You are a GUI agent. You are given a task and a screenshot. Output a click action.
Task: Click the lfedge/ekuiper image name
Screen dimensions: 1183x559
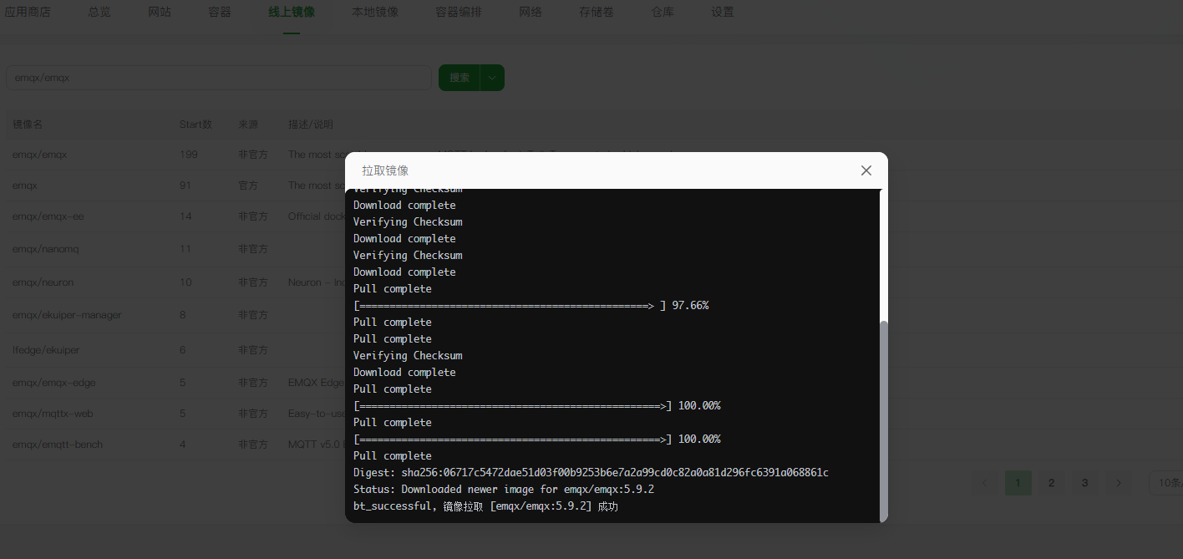46,350
